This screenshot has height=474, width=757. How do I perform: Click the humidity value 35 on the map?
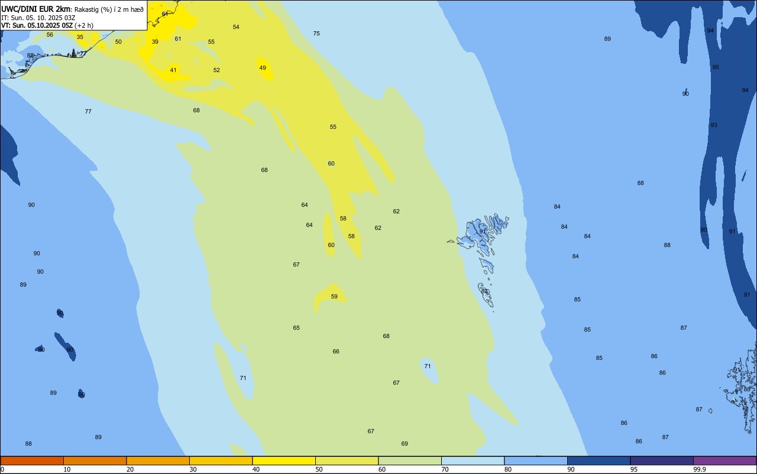click(80, 37)
